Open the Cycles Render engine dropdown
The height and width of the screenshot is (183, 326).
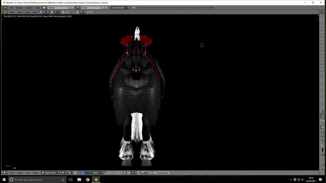(120, 8)
